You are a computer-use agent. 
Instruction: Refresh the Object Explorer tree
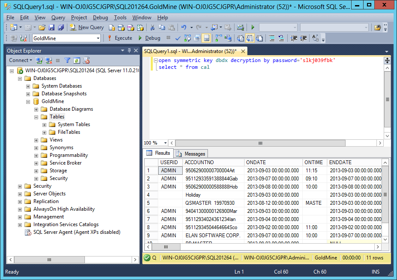click(77, 61)
